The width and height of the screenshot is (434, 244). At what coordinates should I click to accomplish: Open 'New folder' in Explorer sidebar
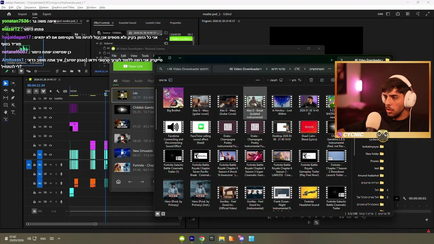coord(374,154)
